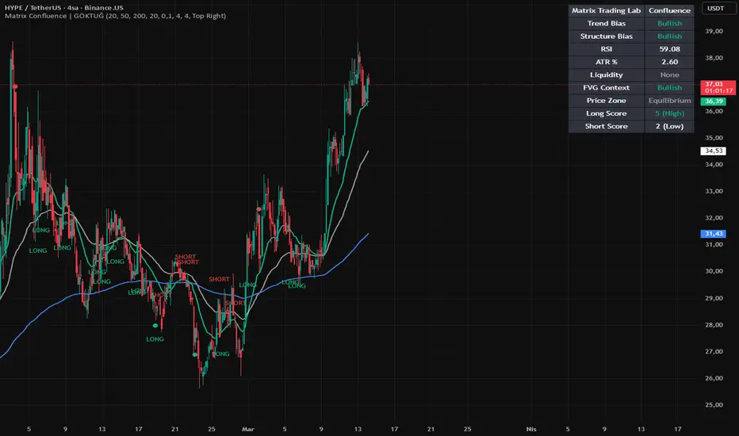Click the 59.08 RSI value
Image resolution: width=739 pixels, height=436 pixels.
tap(669, 49)
